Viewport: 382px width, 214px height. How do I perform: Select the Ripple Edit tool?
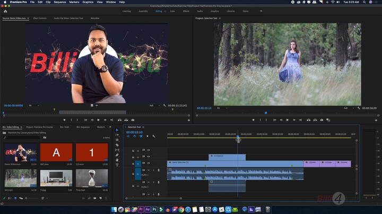coord(117,140)
